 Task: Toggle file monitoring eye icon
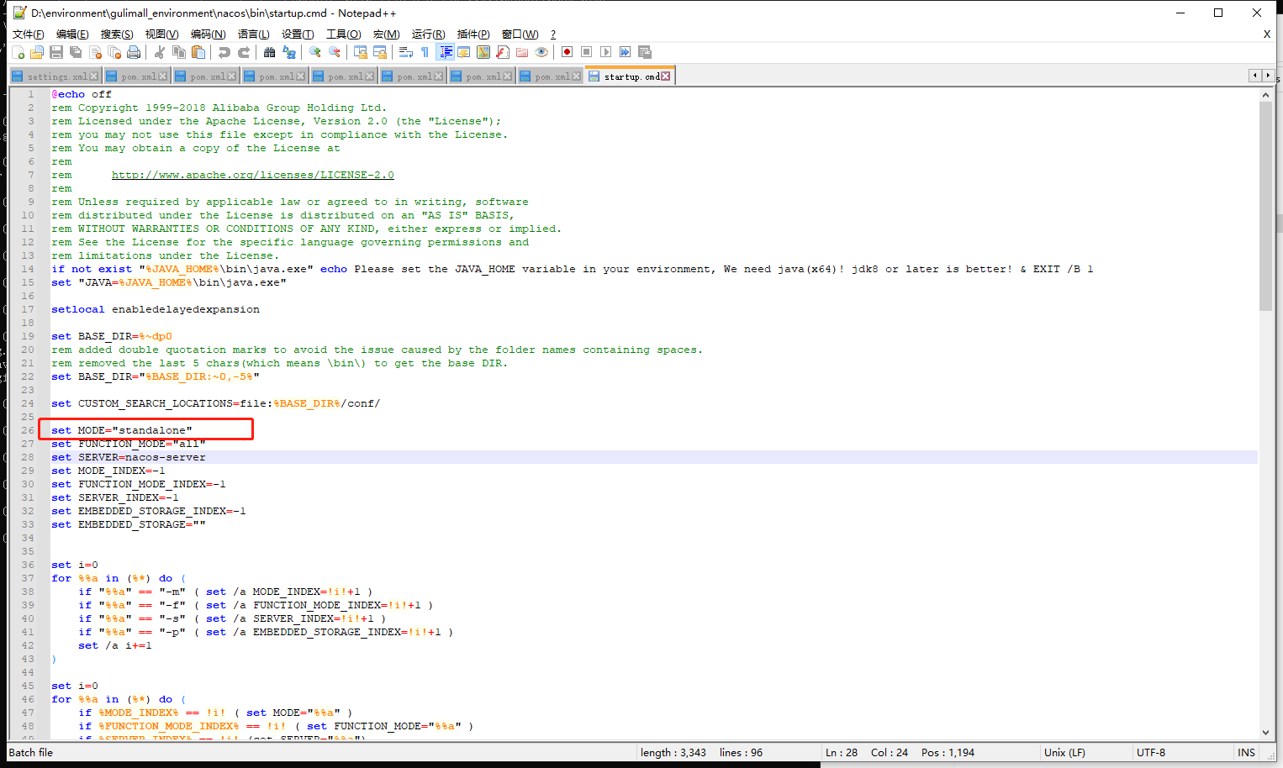point(541,52)
